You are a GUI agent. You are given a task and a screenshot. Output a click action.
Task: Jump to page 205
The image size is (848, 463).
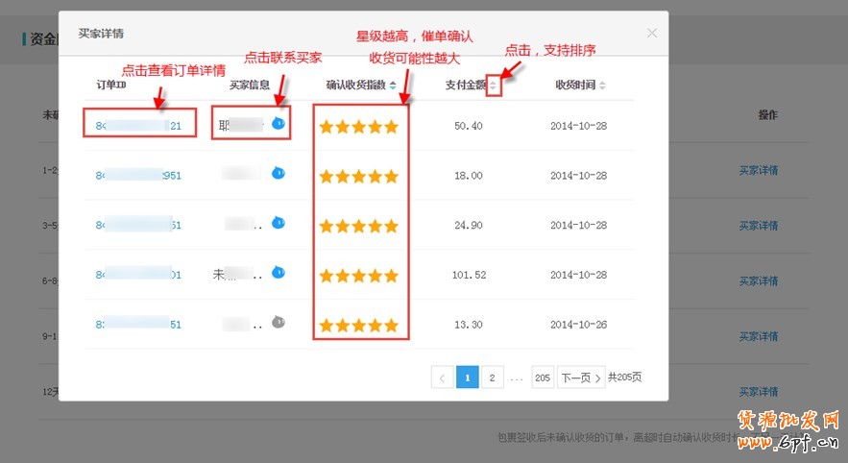click(x=543, y=378)
